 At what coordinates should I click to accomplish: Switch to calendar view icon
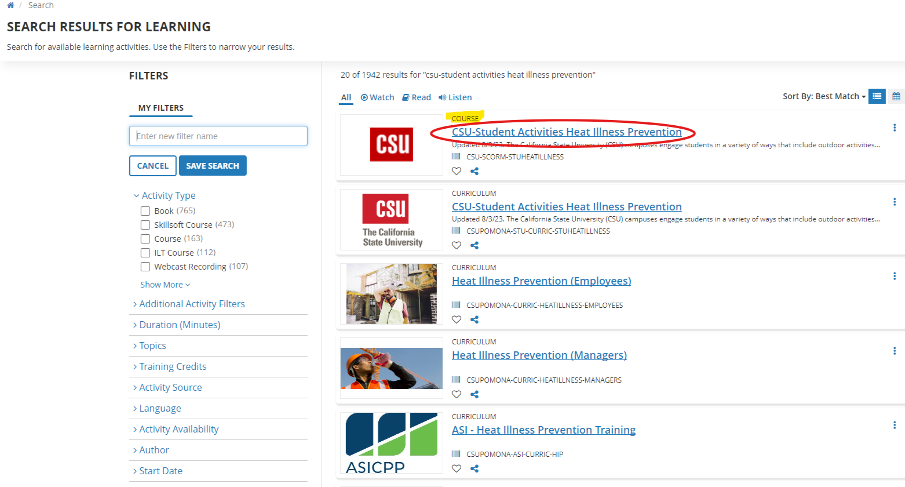coord(896,96)
